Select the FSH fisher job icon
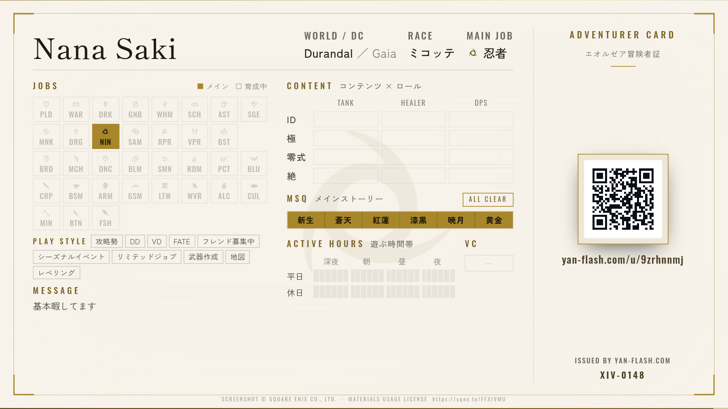This screenshot has height=409, width=728. coord(106,218)
